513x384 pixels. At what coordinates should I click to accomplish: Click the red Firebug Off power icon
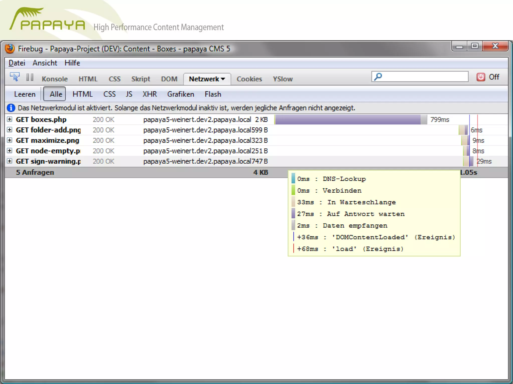[x=480, y=77]
